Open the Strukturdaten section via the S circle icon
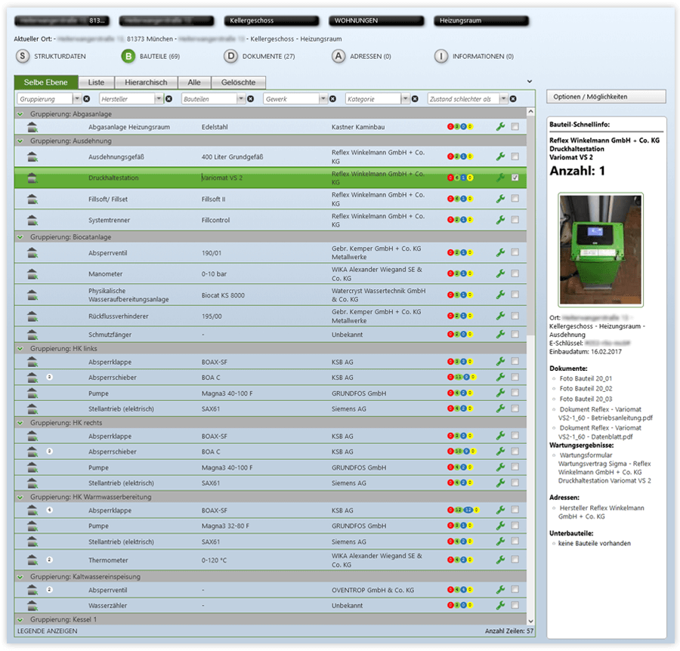This screenshot has height=651, width=680. 23,56
